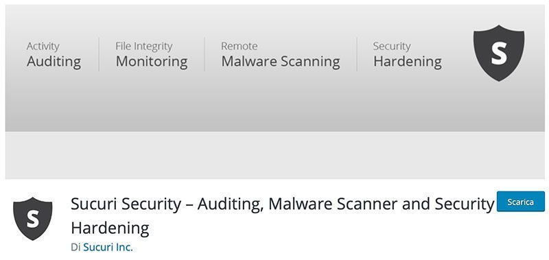Click the divider between Auditing and Monitoring
Image resolution: width=549 pixels, height=260 pixels.
(x=99, y=54)
